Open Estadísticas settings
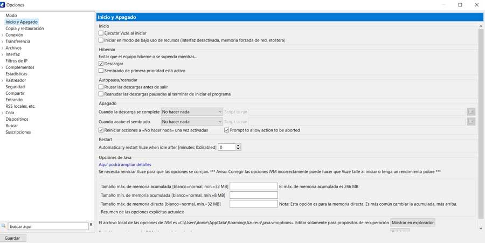The height and width of the screenshot is (243, 485). coord(16,74)
